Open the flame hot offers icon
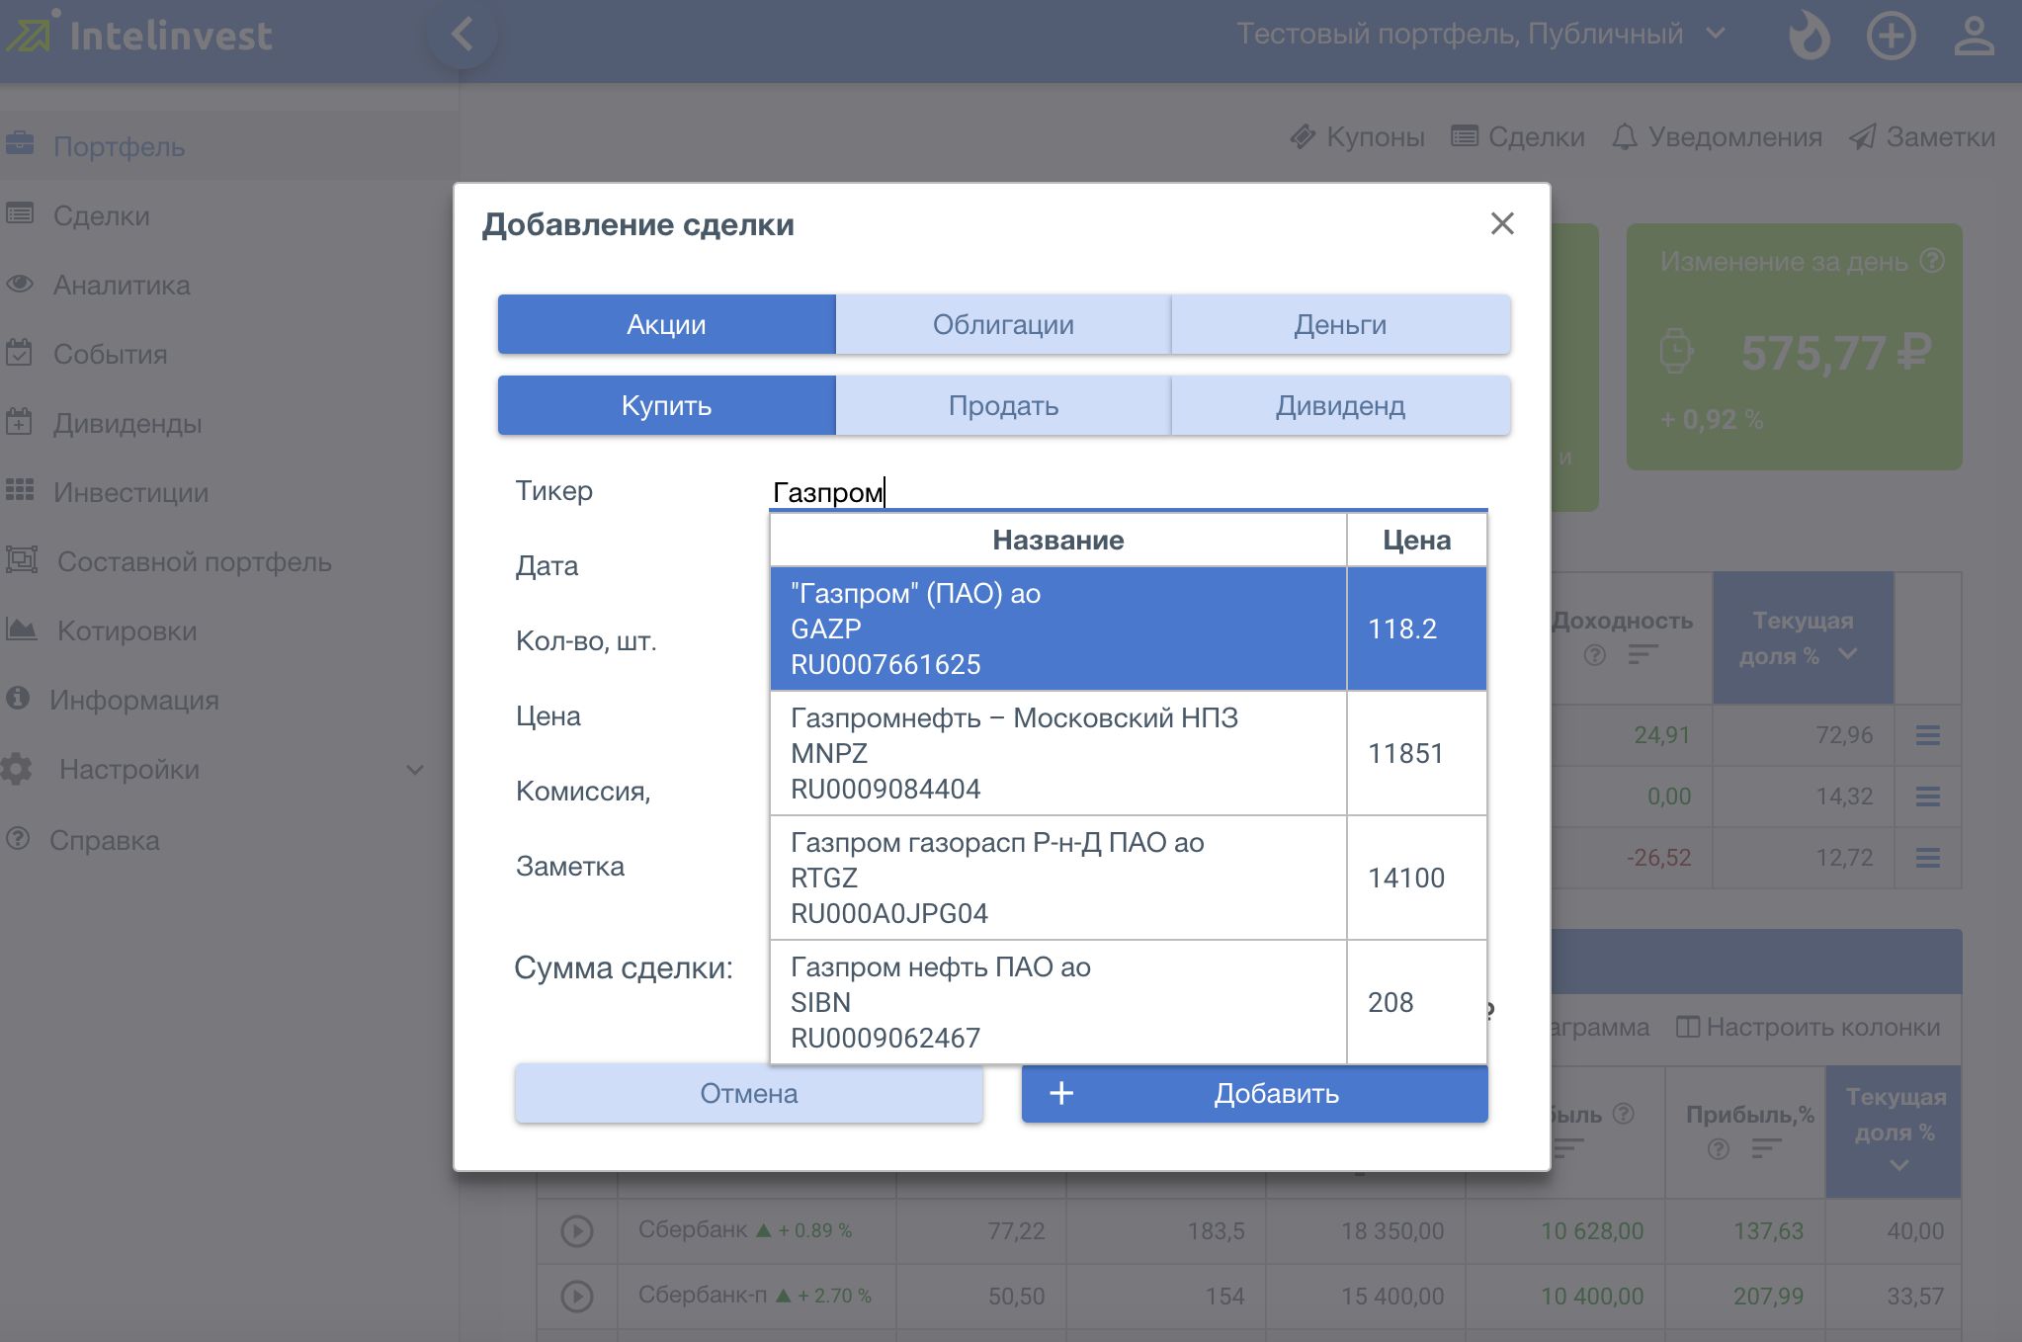 point(1809,35)
